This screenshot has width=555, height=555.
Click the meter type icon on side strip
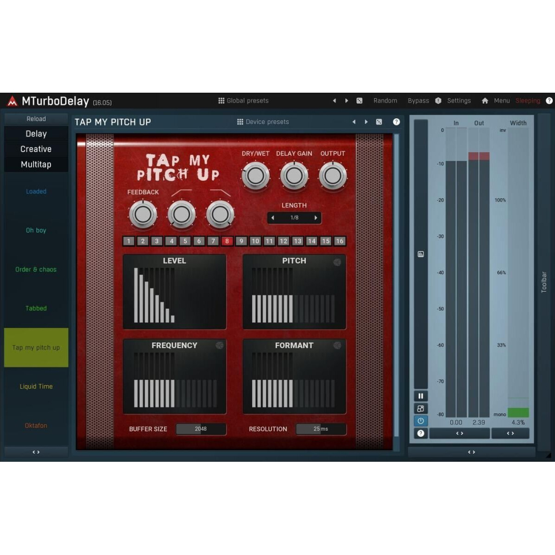coord(421,254)
